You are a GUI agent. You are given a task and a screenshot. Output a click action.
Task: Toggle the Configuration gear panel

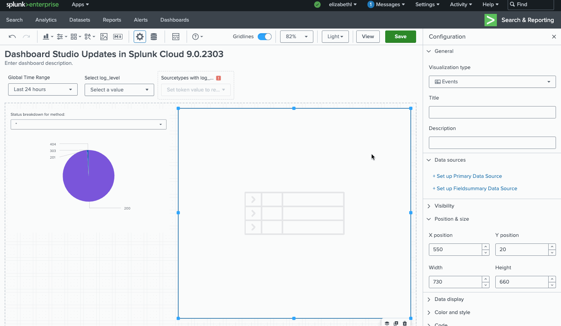140,37
